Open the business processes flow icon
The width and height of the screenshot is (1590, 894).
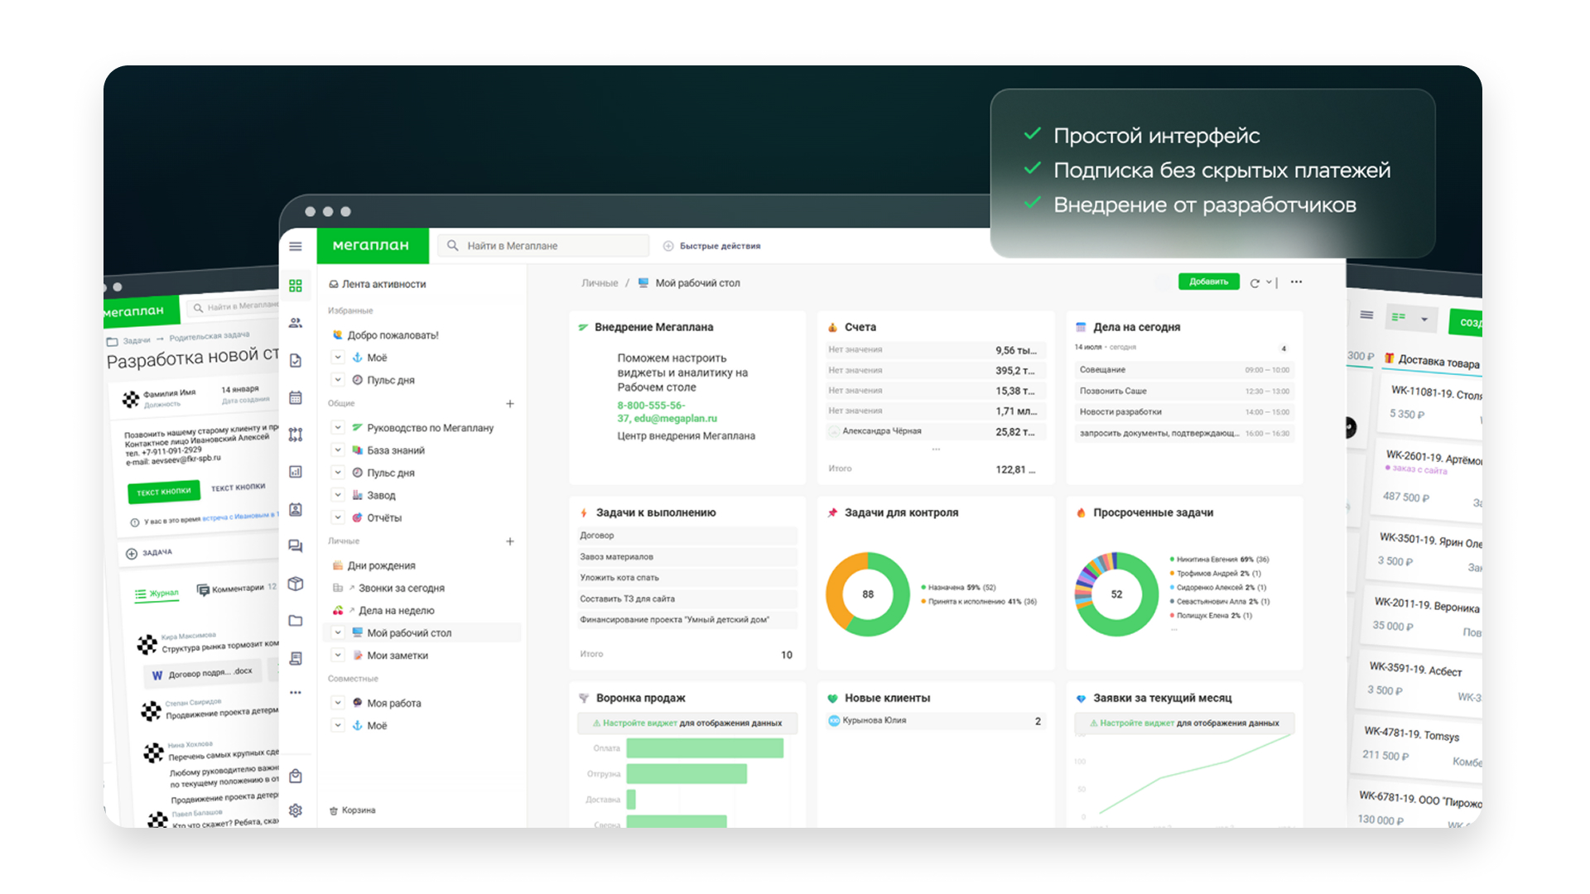[296, 435]
